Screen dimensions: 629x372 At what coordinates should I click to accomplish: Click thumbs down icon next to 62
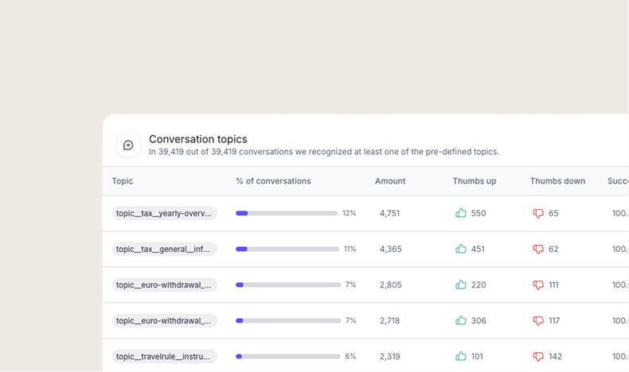[x=538, y=249]
